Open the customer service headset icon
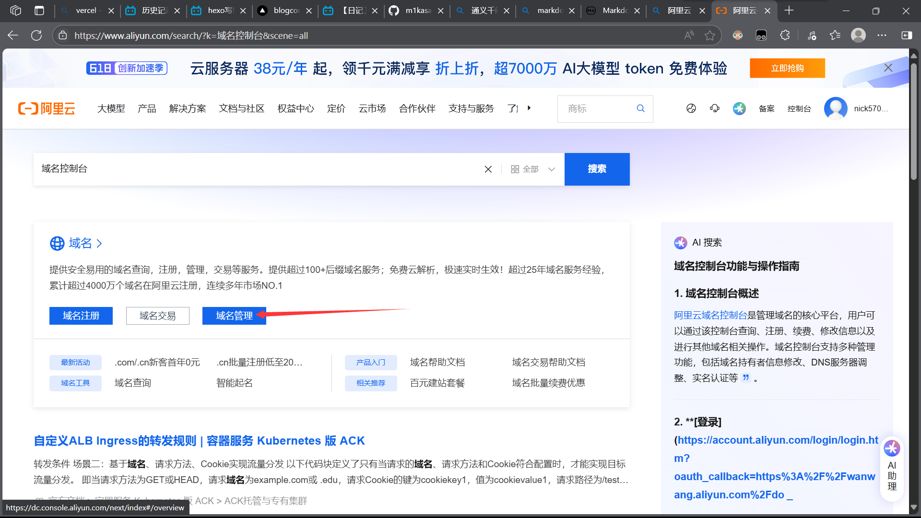 point(715,108)
